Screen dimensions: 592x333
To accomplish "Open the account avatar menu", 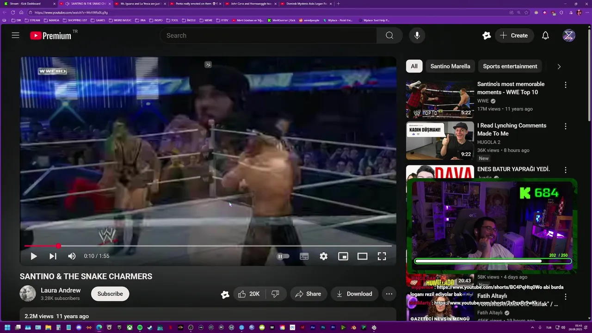I will (x=569, y=36).
